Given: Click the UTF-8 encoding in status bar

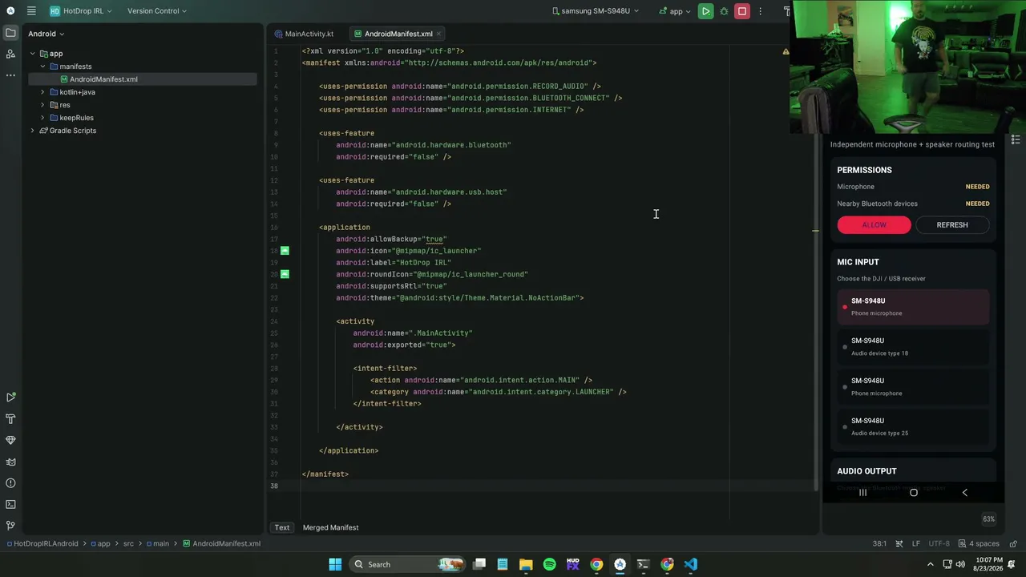Looking at the screenshot, I should click(939, 543).
